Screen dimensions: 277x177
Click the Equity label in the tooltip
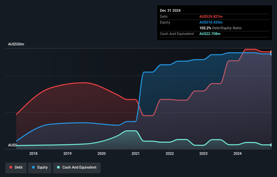click(165, 22)
